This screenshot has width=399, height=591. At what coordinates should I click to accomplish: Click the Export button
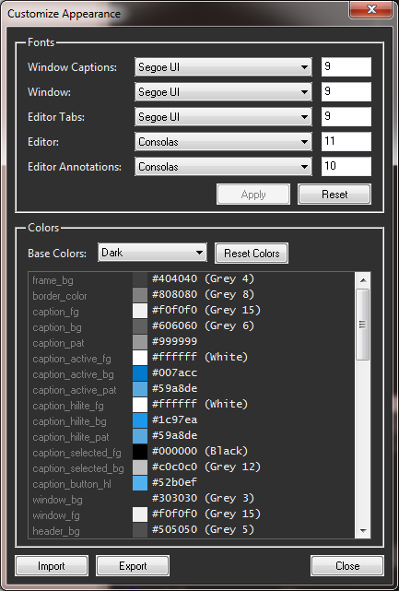tap(133, 566)
